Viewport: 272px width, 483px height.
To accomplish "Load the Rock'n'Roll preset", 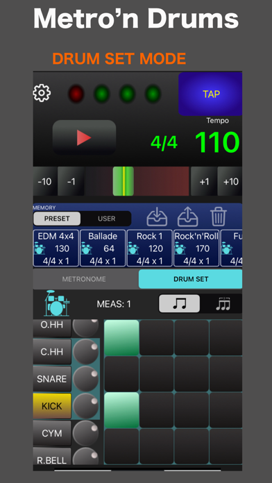I will tap(196, 248).
